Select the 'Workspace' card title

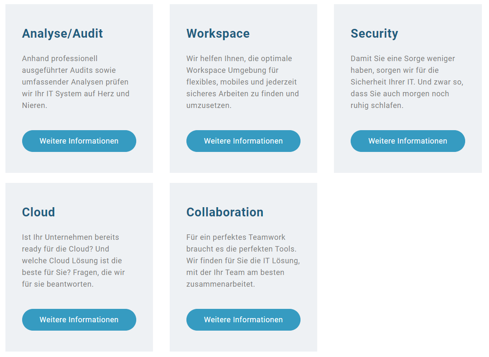[x=218, y=33]
